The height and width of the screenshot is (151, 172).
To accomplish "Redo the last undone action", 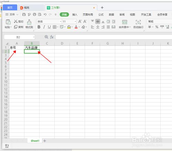I will pyautogui.click(x=50, y=14).
